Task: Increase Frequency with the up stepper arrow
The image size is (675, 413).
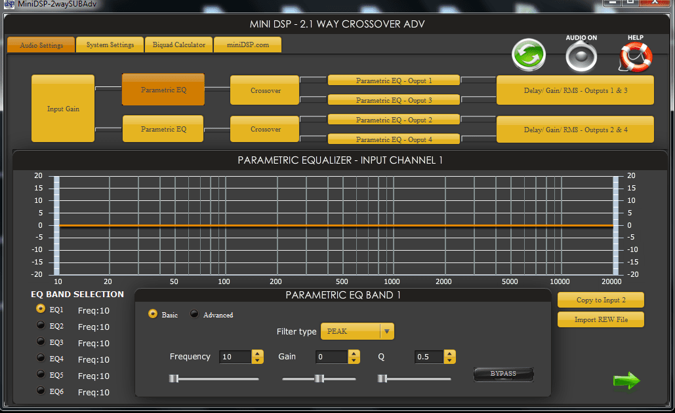Action: tap(257, 353)
